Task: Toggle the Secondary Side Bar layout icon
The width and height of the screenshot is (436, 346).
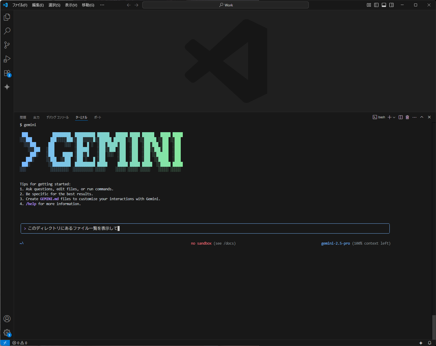Action: point(391,5)
